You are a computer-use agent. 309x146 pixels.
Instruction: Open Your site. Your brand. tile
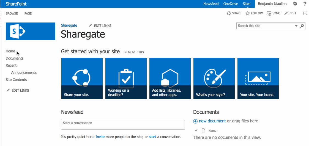[x=258, y=78]
